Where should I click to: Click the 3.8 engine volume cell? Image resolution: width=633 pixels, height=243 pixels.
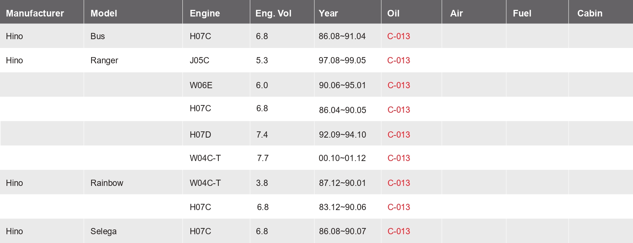pyautogui.click(x=262, y=183)
